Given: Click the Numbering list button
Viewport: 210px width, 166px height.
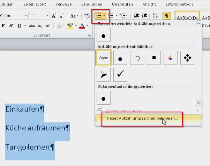Looking at the screenshot, I should point(111,16).
